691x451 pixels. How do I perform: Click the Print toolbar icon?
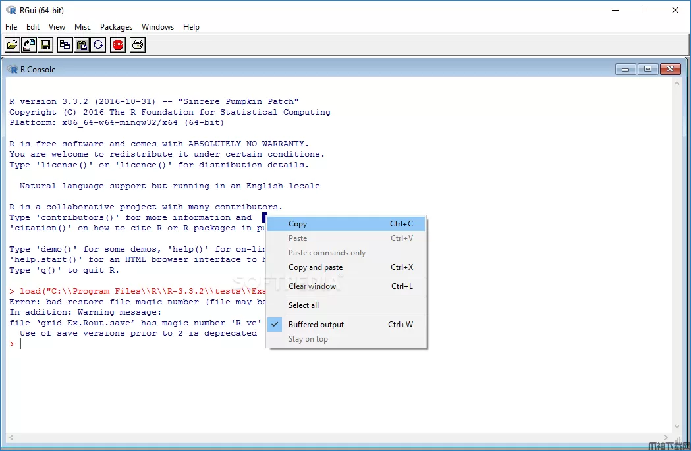[x=137, y=45]
